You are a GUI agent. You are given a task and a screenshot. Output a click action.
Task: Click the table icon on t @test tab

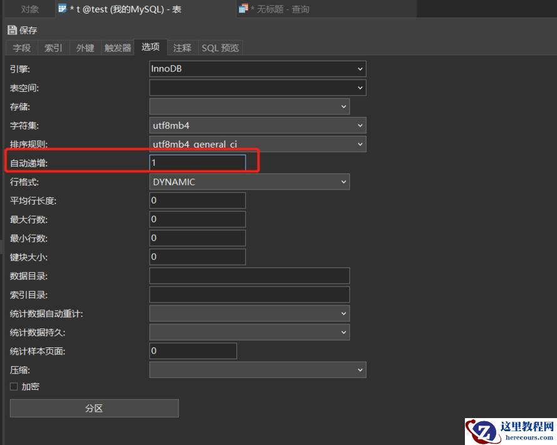(62, 9)
